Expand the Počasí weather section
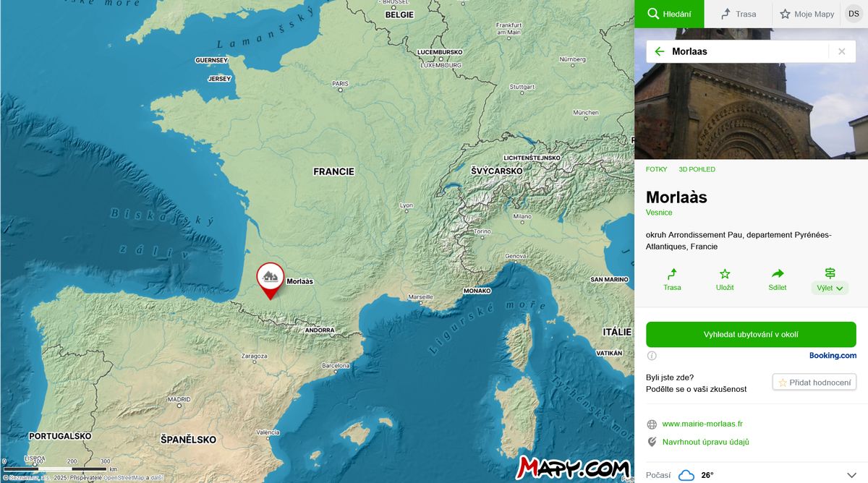Viewport: 868px width, 483px height. point(751,475)
